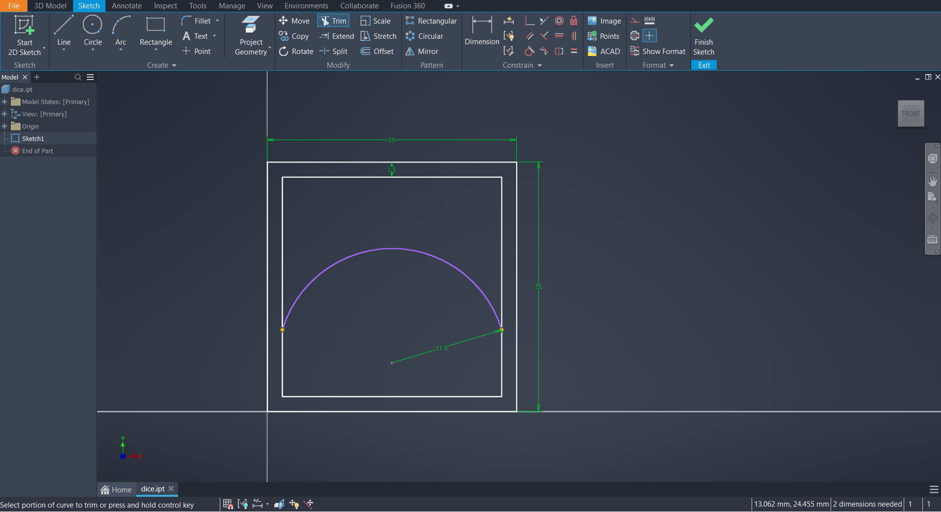941x512 pixels.
Task: Open the Text dropdown arrow
Action: (x=214, y=36)
